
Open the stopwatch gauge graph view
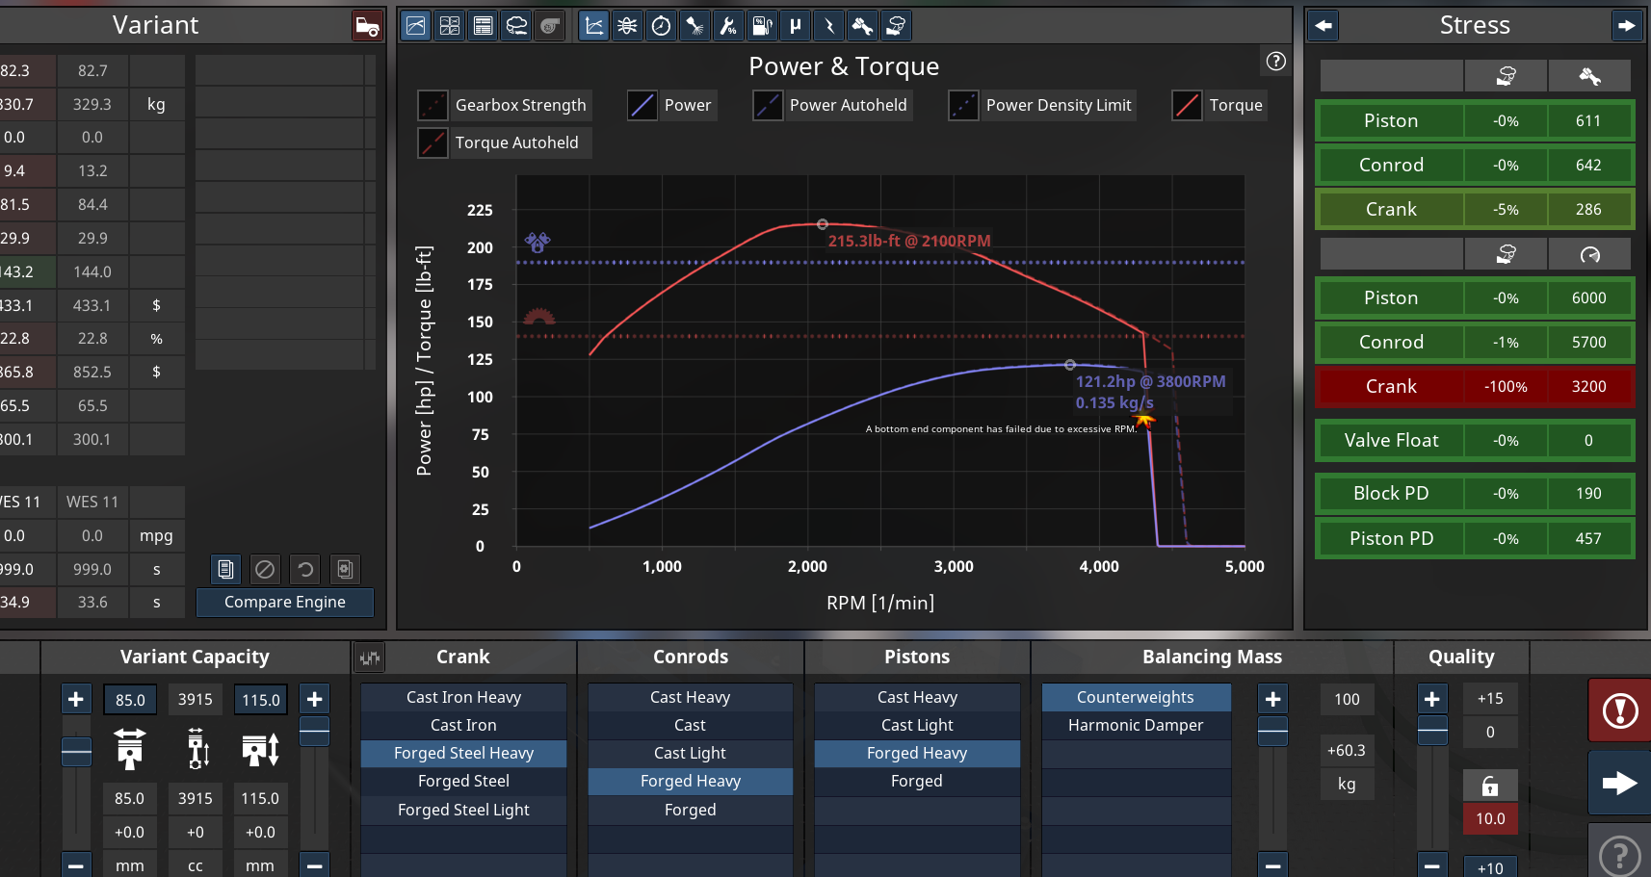pyautogui.click(x=661, y=26)
